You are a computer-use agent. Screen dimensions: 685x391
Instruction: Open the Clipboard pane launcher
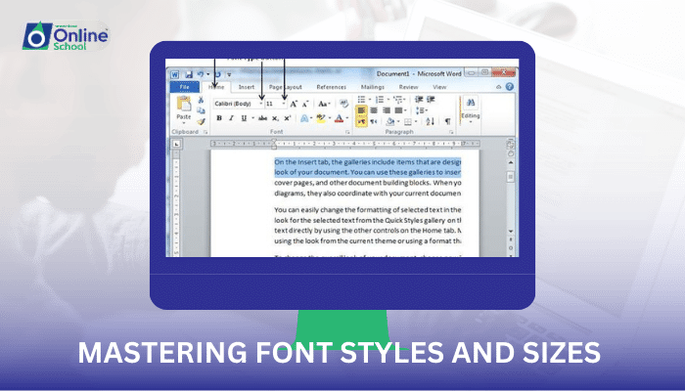[205, 132]
